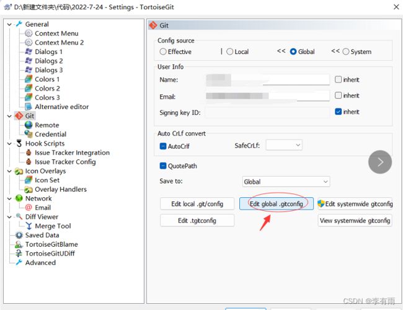Click the Icon Set icon

coord(29,180)
